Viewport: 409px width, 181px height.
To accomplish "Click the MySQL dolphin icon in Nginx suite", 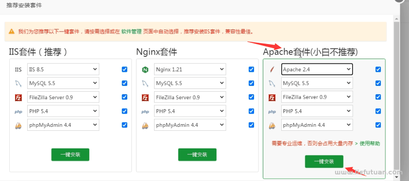I will pyautogui.click(x=145, y=84).
